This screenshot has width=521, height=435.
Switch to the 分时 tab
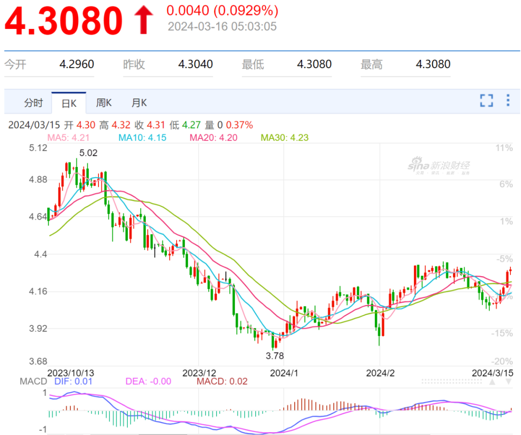click(33, 103)
